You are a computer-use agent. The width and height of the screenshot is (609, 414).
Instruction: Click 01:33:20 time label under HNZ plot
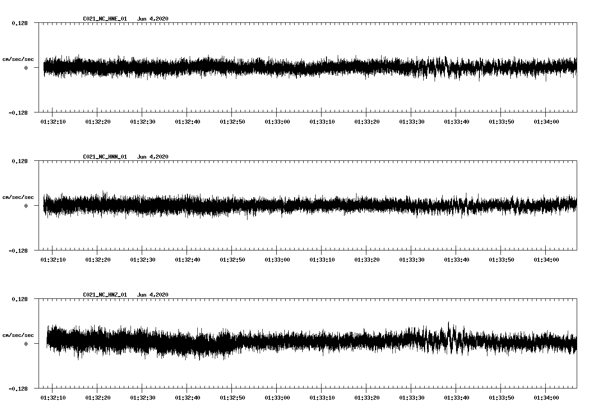[x=367, y=398]
